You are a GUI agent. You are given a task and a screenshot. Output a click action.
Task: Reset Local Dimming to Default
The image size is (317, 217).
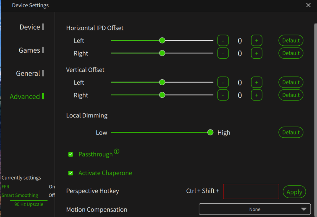click(291, 133)
